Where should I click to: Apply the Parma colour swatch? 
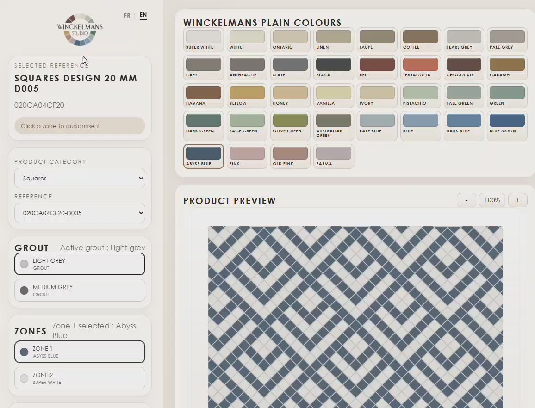click(x=334, y=156)
